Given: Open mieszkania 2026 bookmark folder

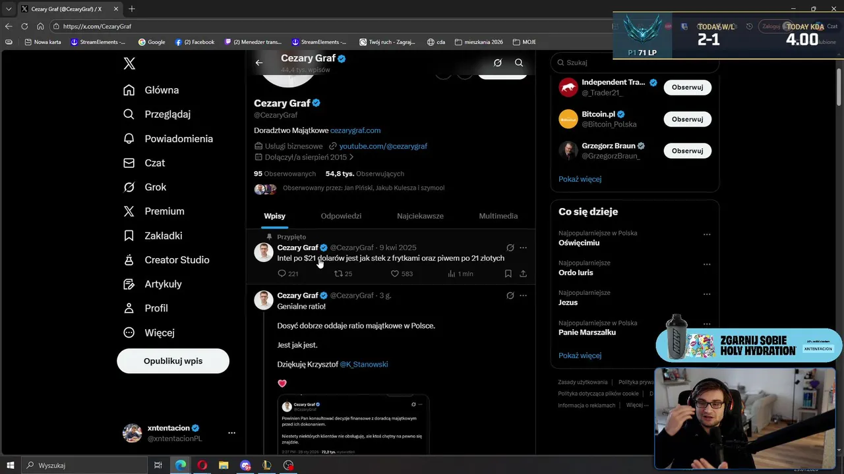Looking at the screenshot, I should coord(479,41).
